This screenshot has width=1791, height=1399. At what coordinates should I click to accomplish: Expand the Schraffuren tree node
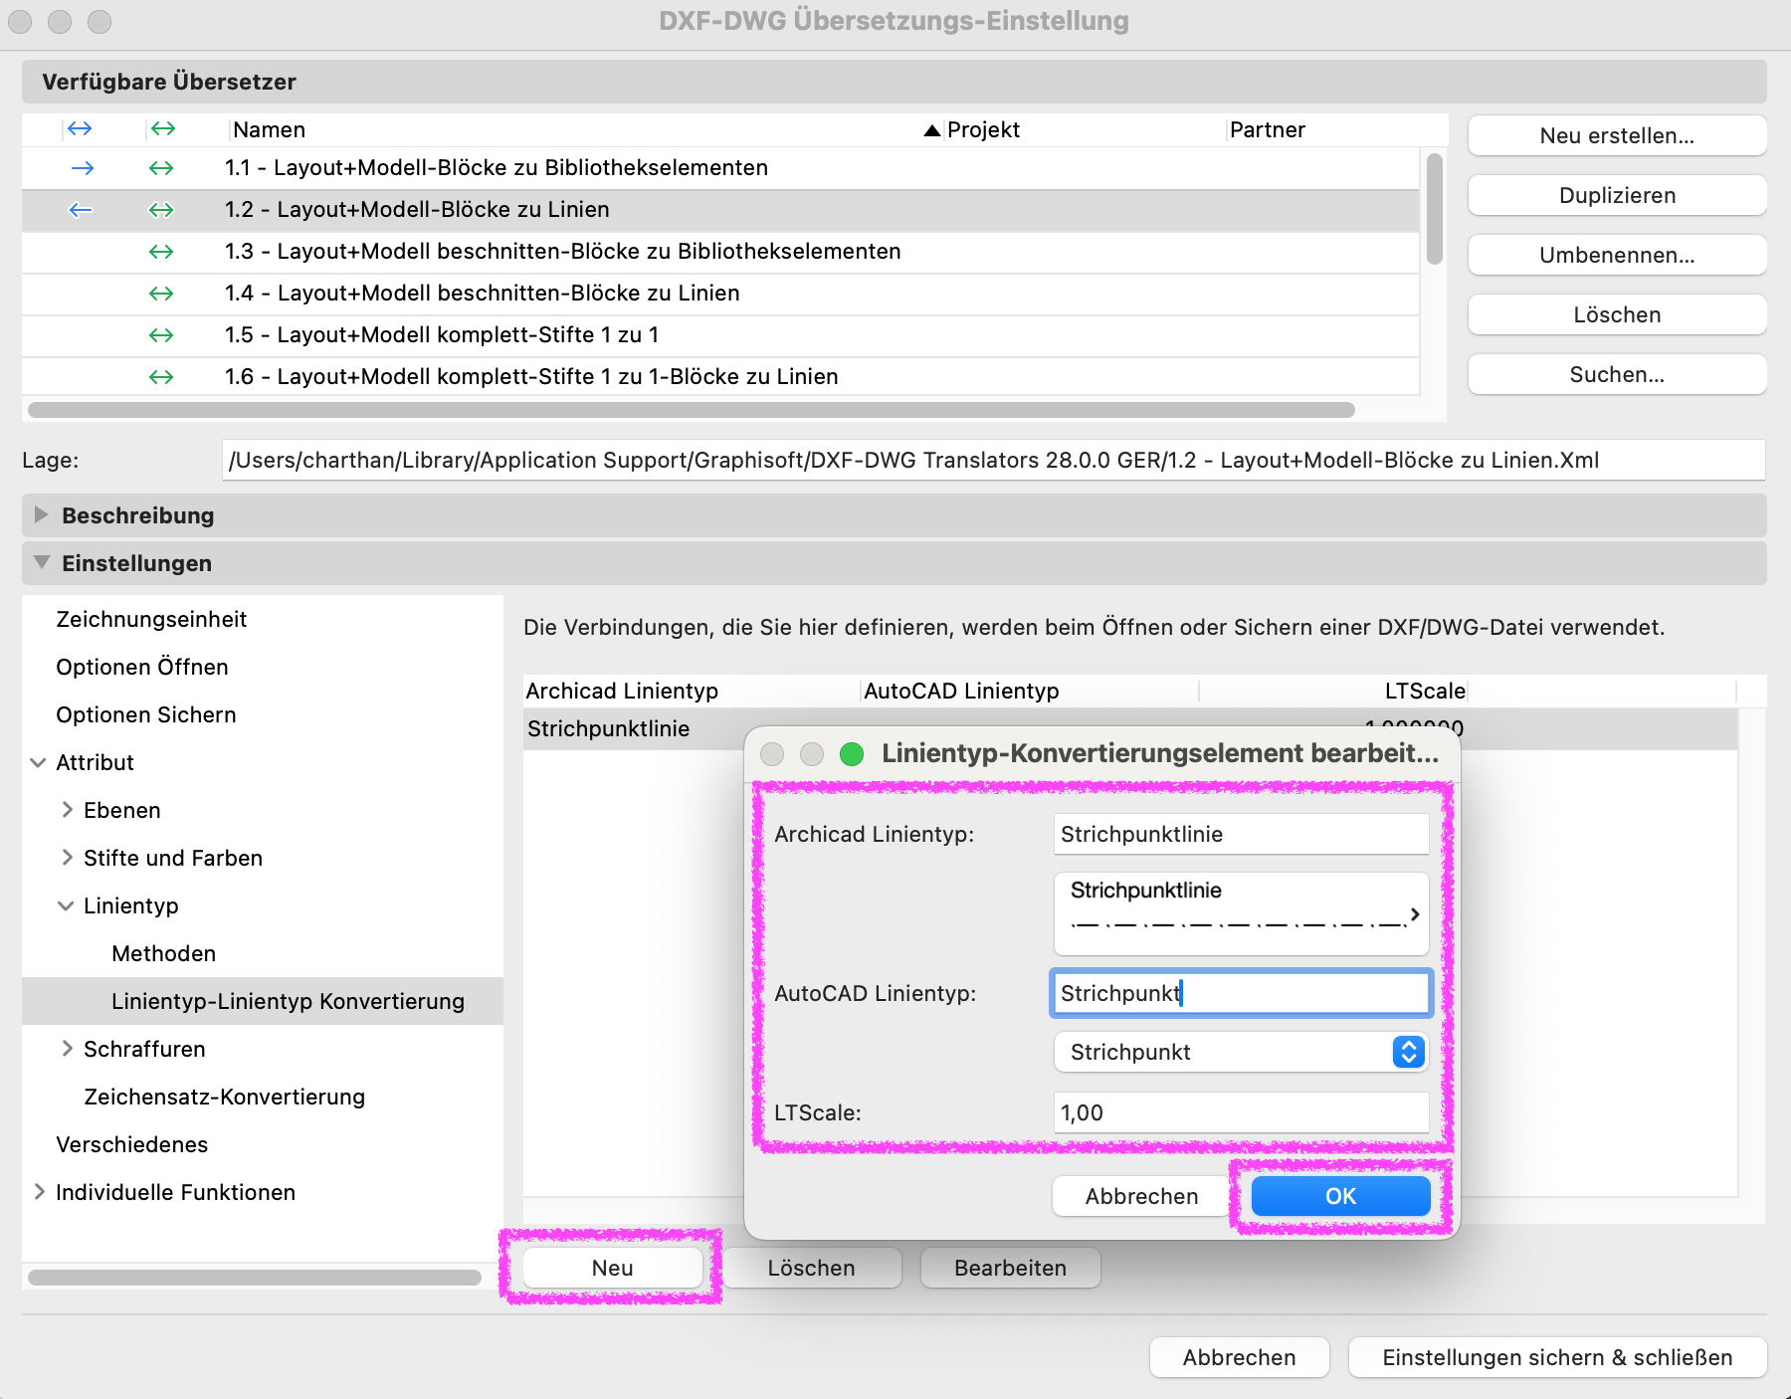pyautogui.click(x=67, y=1049)
